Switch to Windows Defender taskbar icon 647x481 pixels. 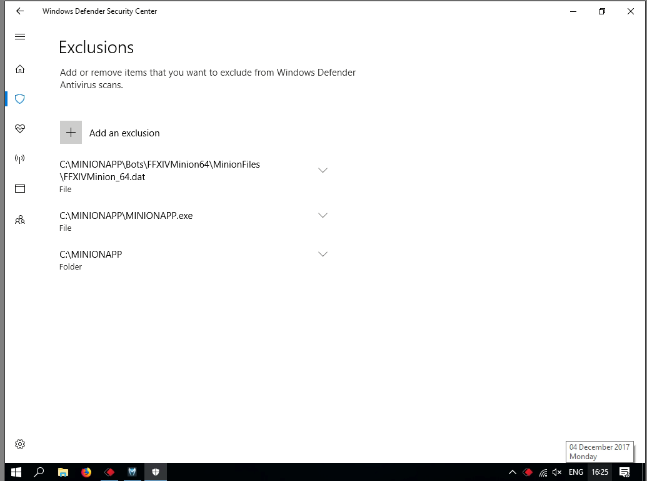coord(156,472)
